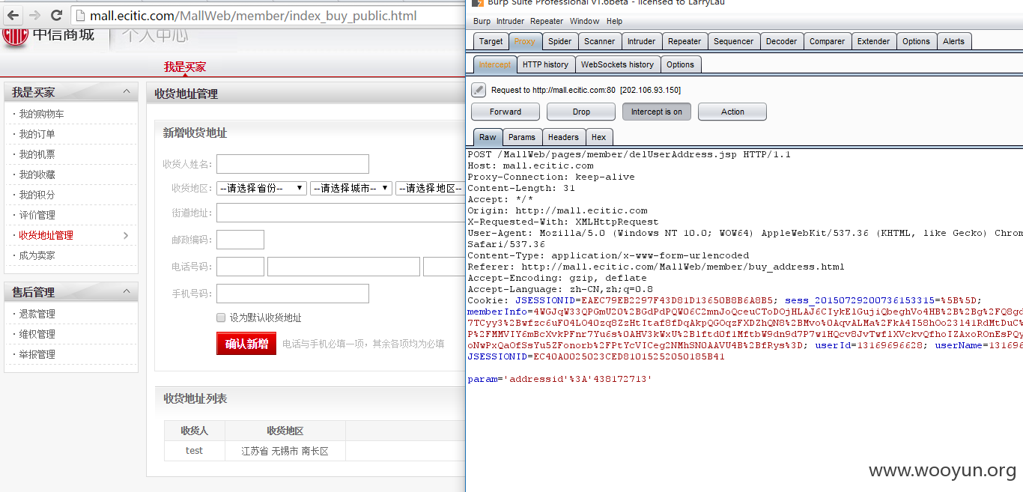Switch to the Sequencer tab
The height and width of the screenshot is (492, 1023).
[733, 41]
